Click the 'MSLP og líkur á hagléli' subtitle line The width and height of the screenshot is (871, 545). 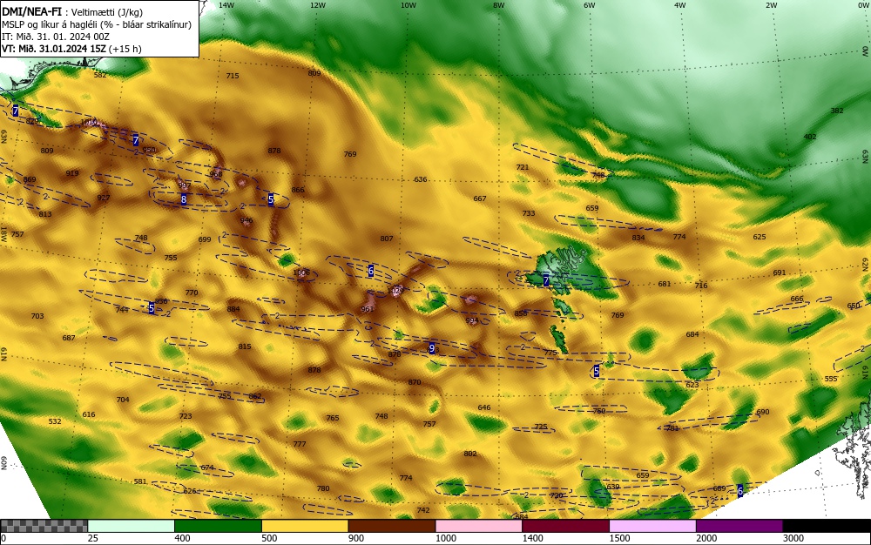pos(97,24)
